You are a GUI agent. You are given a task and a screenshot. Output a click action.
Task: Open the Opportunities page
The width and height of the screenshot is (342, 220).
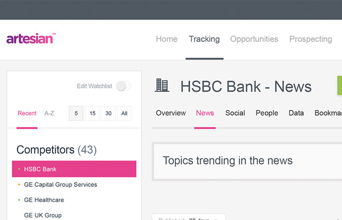click(x=254, y=39)
